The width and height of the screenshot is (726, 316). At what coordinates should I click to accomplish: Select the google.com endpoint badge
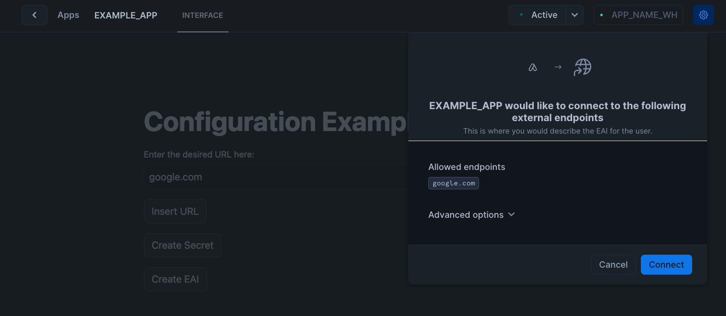point(453,183)
